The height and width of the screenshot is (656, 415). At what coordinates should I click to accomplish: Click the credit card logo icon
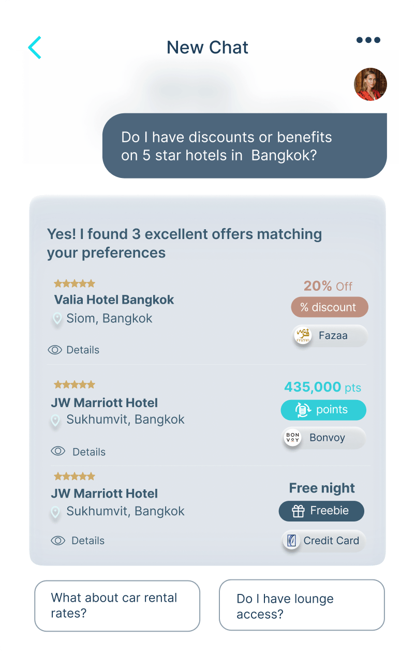(x=292, y=541)
